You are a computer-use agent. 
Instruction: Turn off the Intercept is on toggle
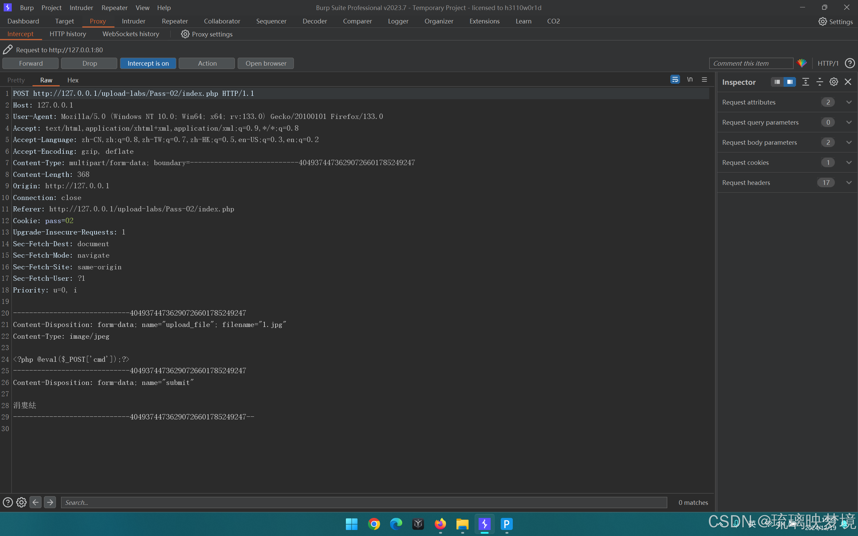pos(148,63)
